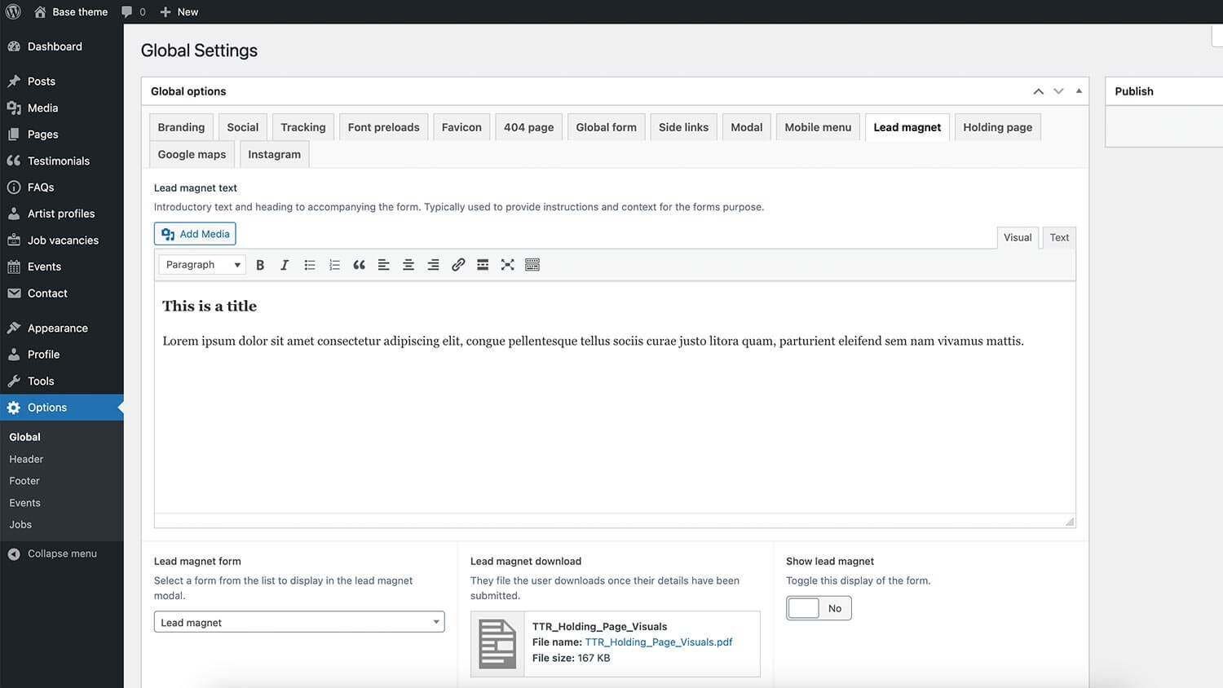The image size is (1223, 688).
Task: Toggle bold formatting in editor toolbar
Action: click(260, 265)
